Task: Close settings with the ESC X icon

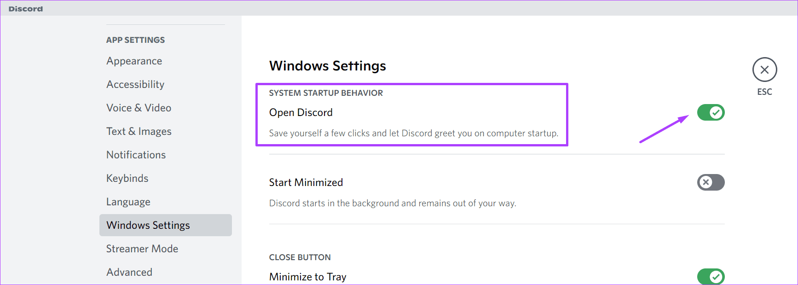Action: [764, 70]
